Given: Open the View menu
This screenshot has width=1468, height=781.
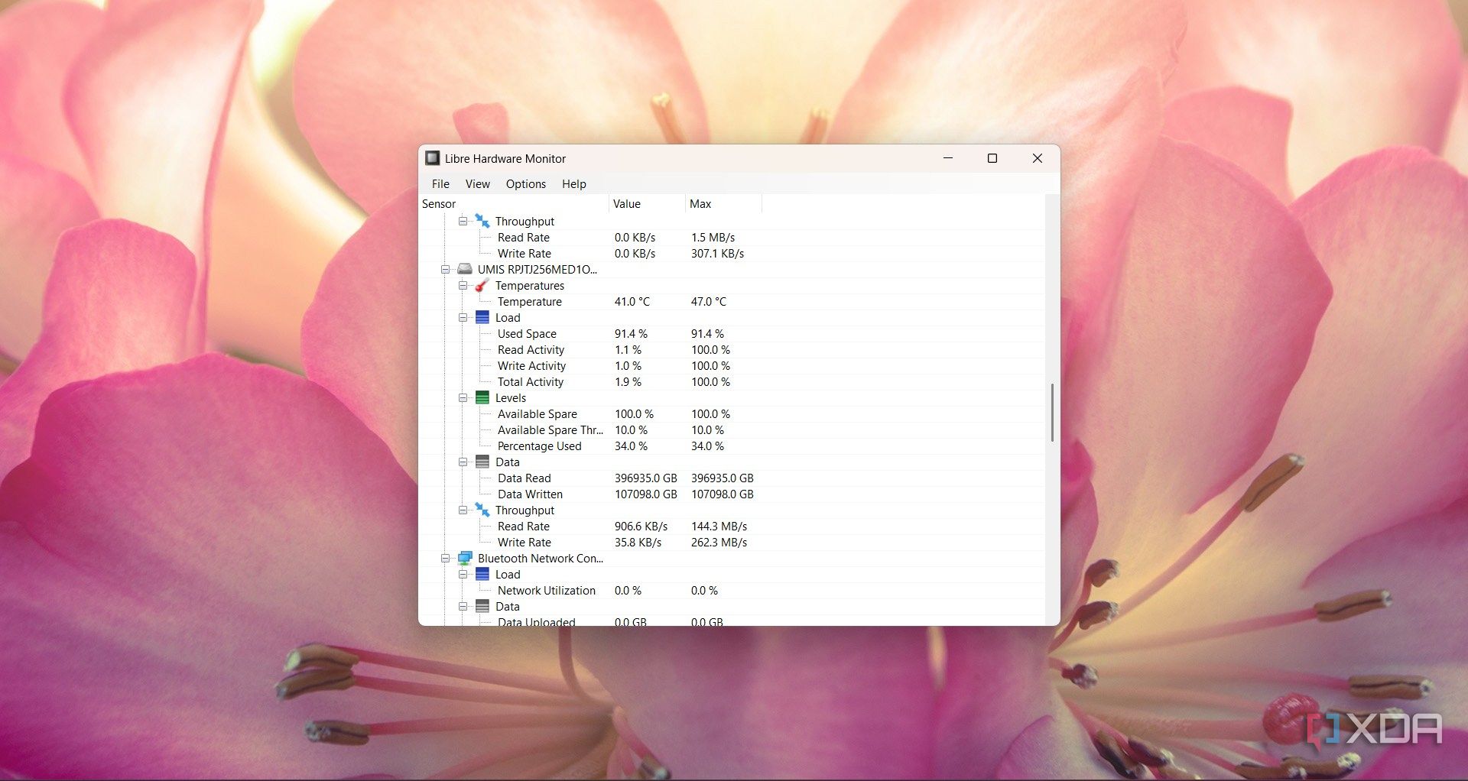Looking at the screenshot, I should [478, 183].
